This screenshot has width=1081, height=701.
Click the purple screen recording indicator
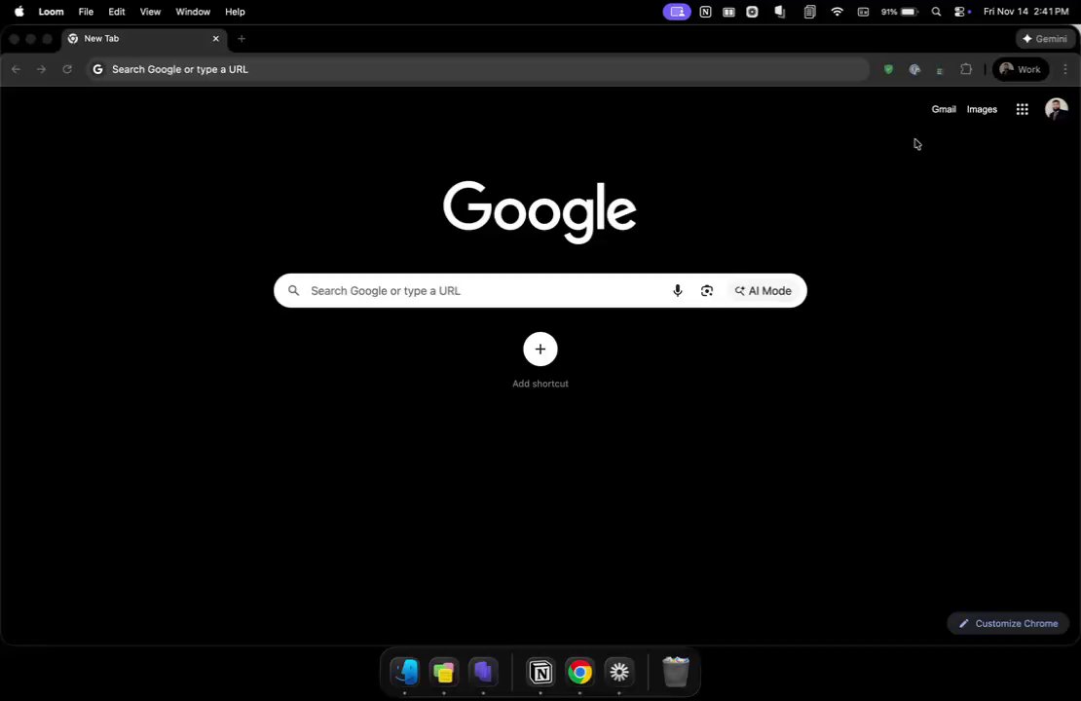[677, 12]
